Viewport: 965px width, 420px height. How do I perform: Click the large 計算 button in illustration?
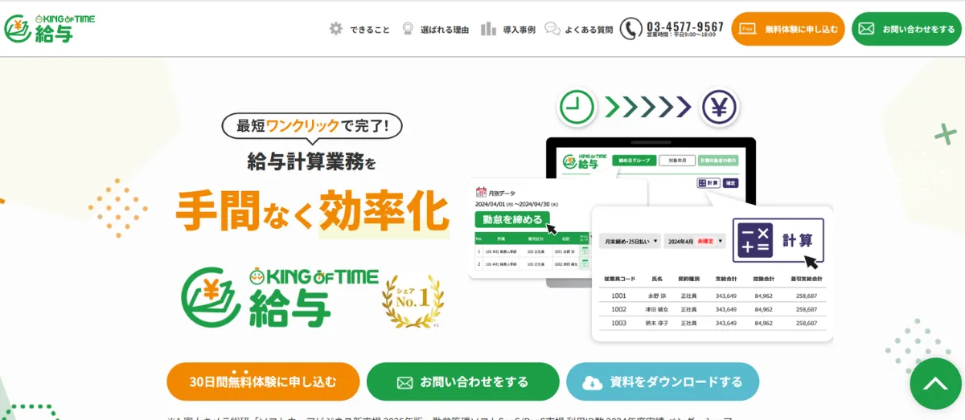[778, 240]
